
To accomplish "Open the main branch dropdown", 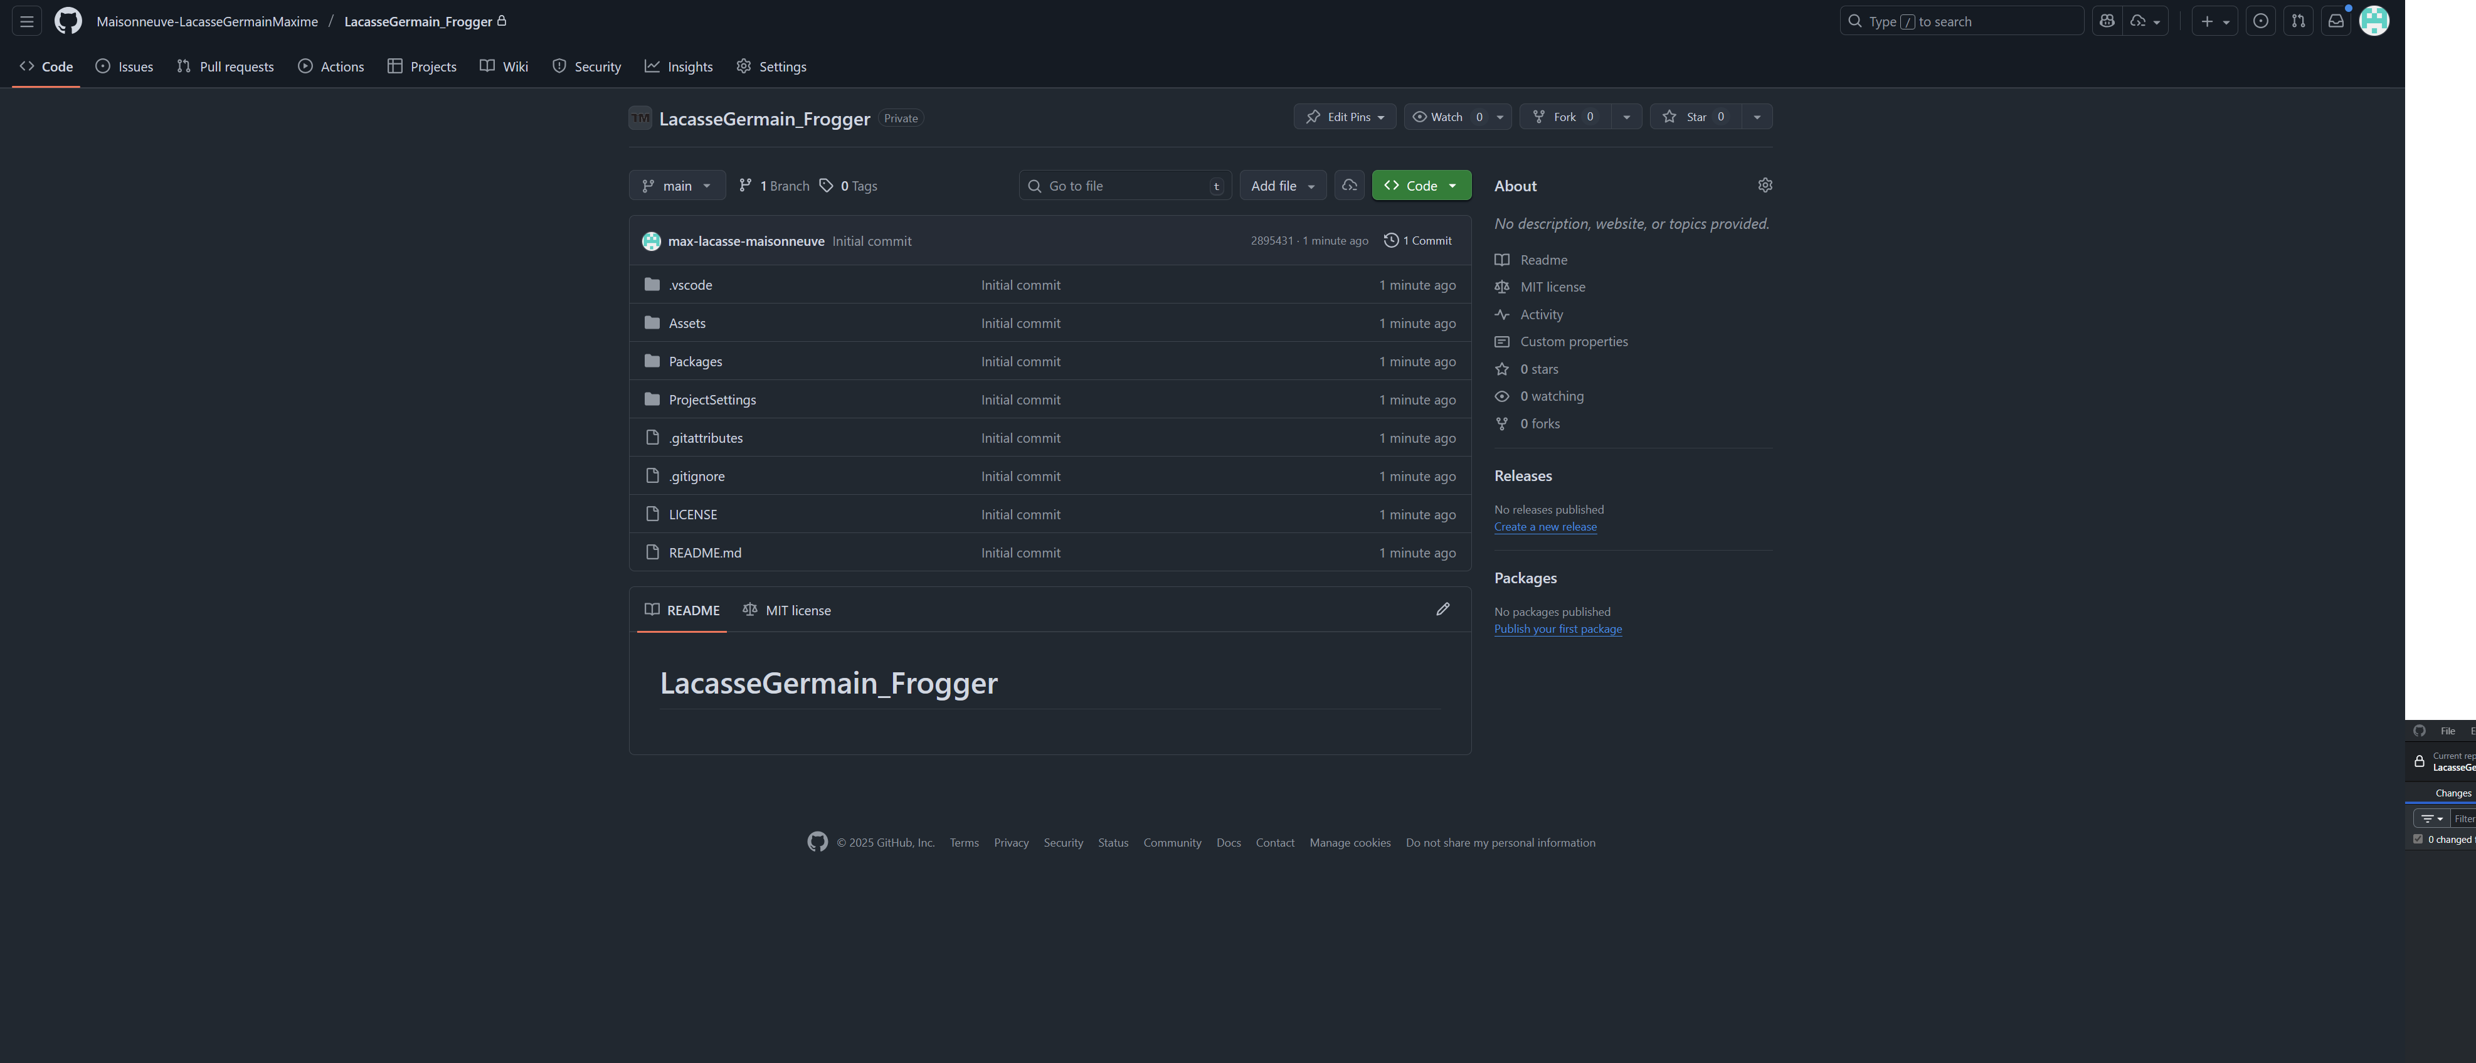I will click(x=677, y=186).
